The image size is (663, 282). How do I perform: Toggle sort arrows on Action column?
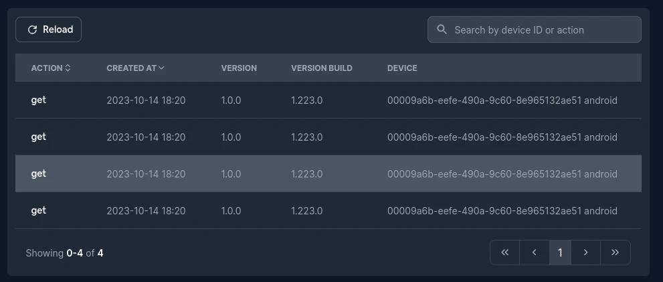coord(68,68)
